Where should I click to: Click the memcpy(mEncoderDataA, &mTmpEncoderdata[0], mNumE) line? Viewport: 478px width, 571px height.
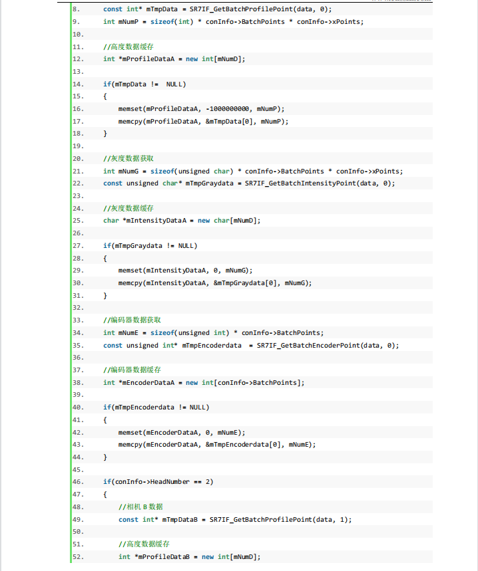coord(217,444)
